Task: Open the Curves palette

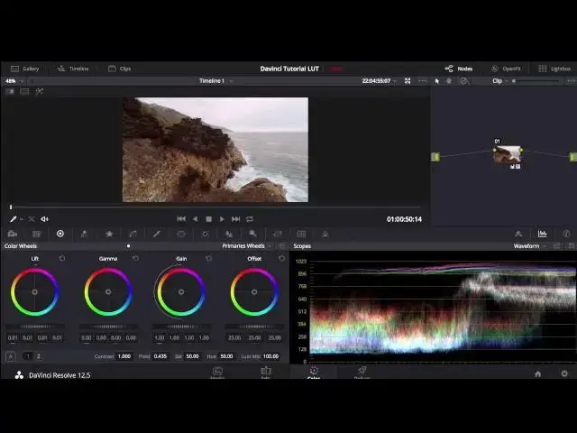Action: (x=133, y=234)
